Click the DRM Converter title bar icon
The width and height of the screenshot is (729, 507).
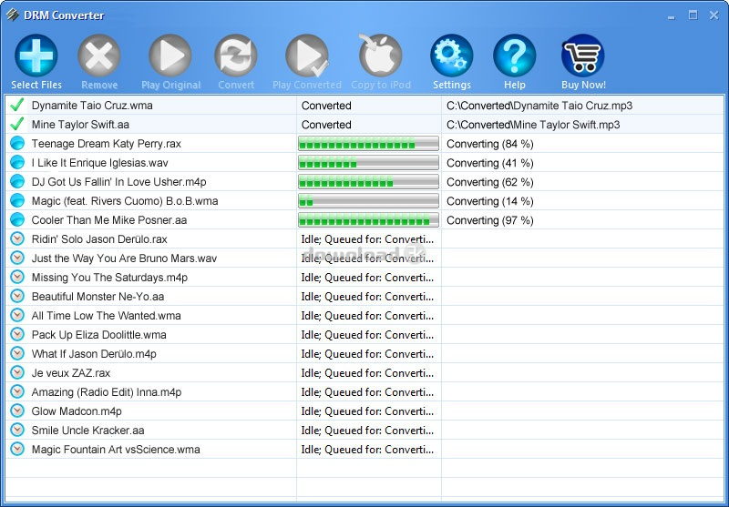pos(13,15)
